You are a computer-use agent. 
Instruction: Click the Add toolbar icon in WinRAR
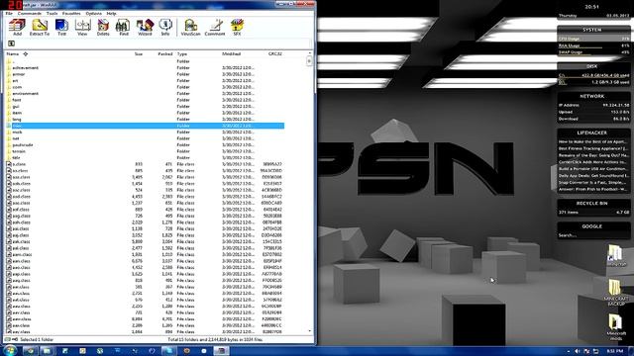17,28
